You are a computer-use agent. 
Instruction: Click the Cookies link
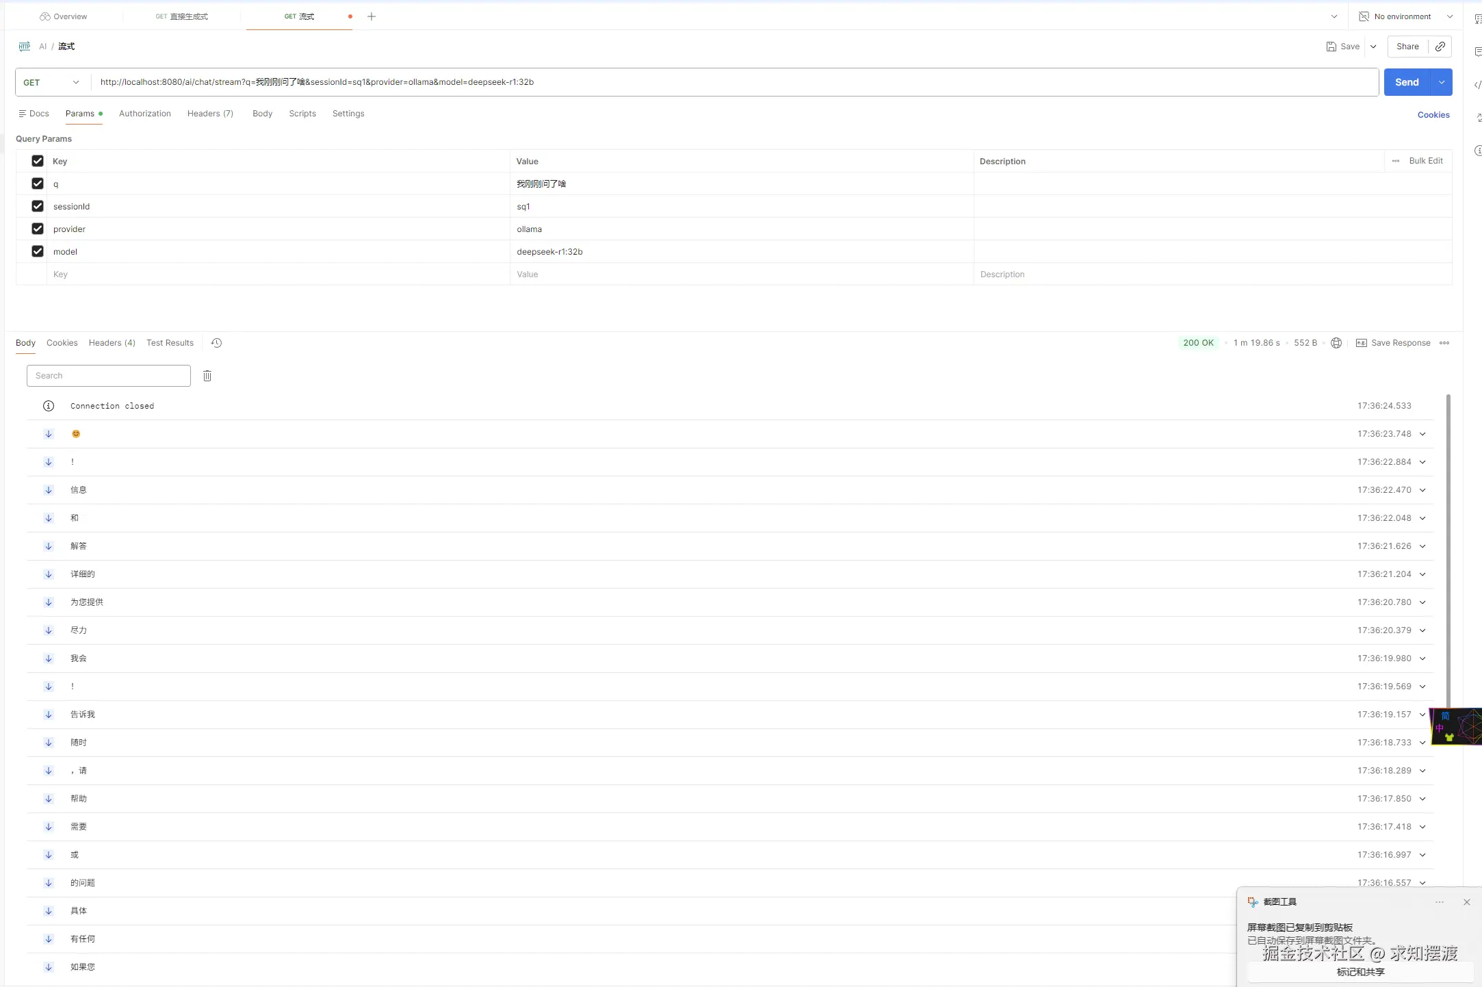[x=1433, y=115]
